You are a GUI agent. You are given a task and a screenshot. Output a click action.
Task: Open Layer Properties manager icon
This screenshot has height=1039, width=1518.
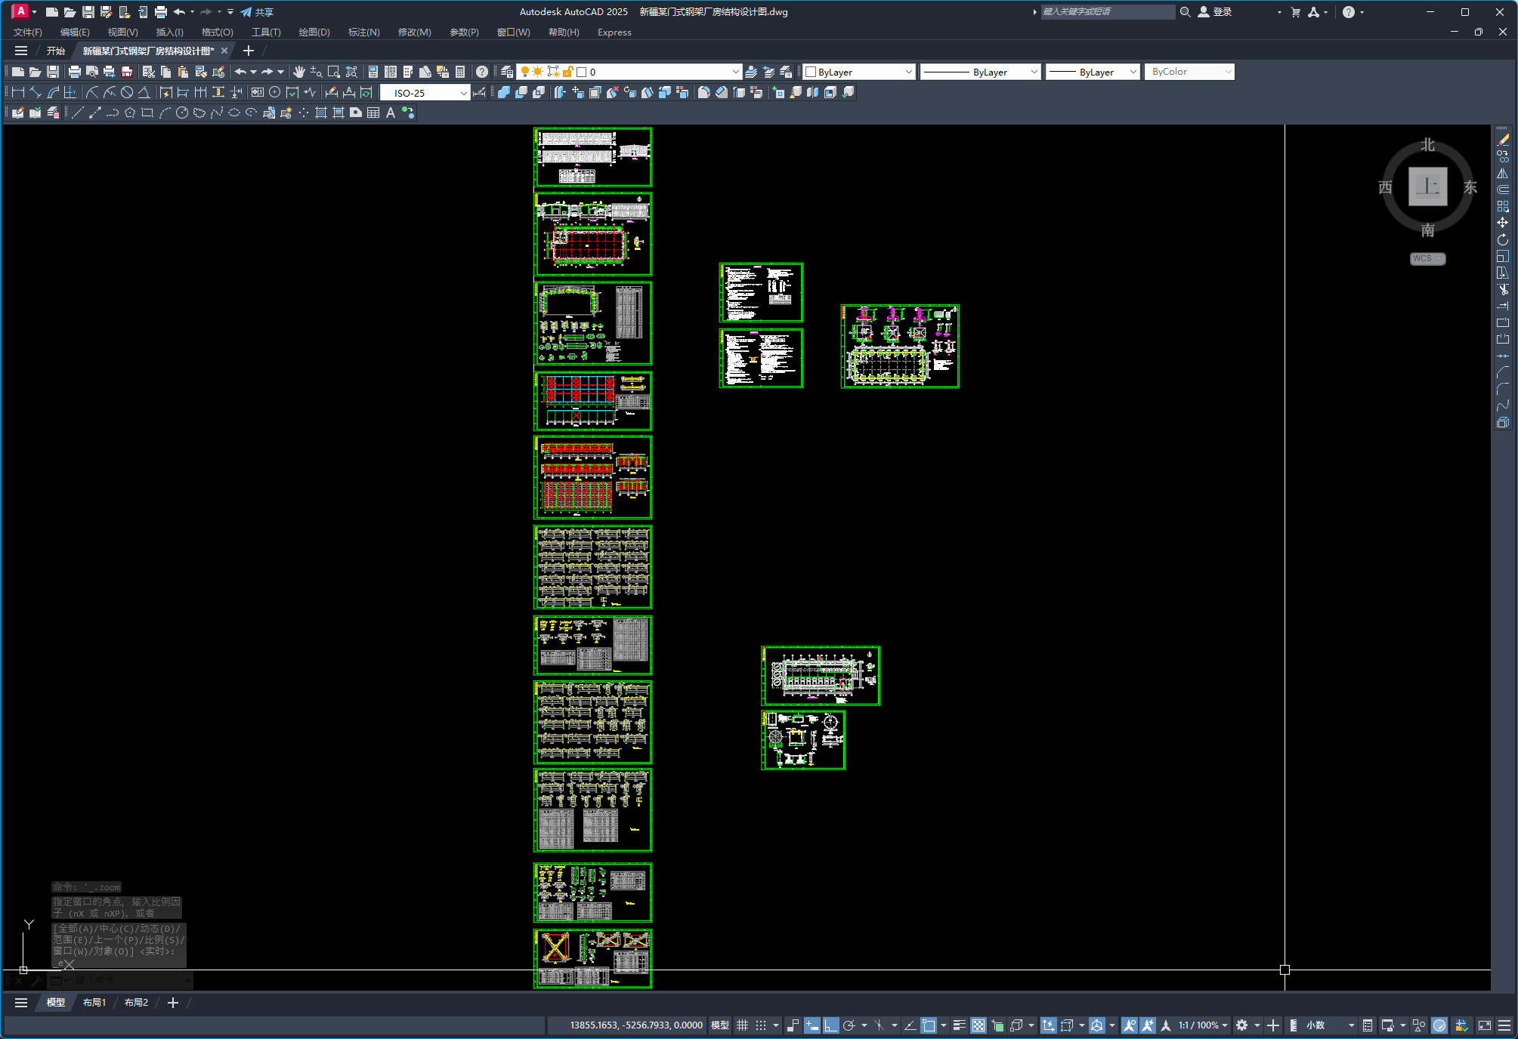click(x=507, y=72)
